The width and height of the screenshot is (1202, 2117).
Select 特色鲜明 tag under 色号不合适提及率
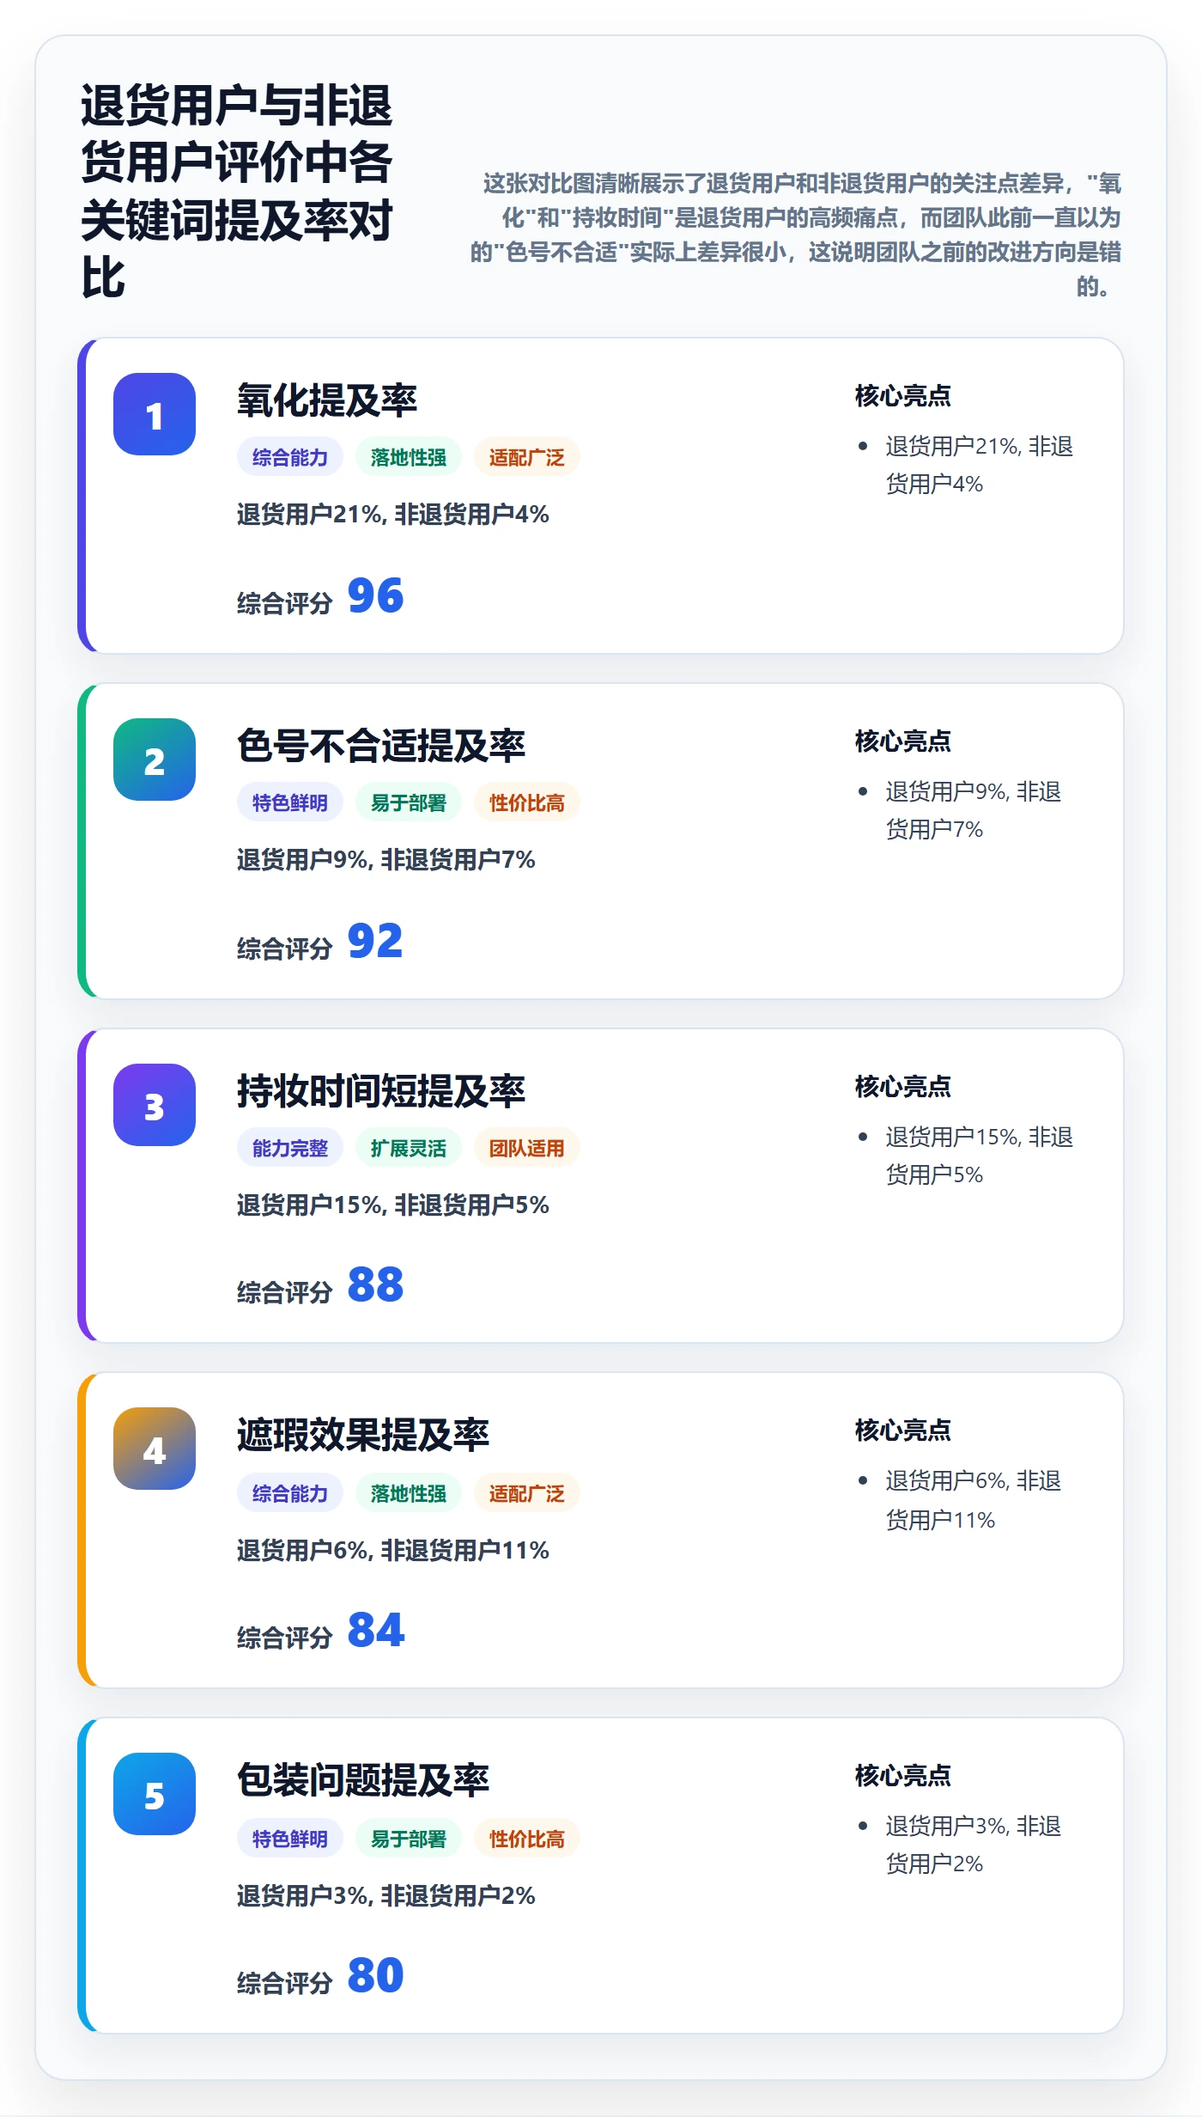click(x=290, y=802)
